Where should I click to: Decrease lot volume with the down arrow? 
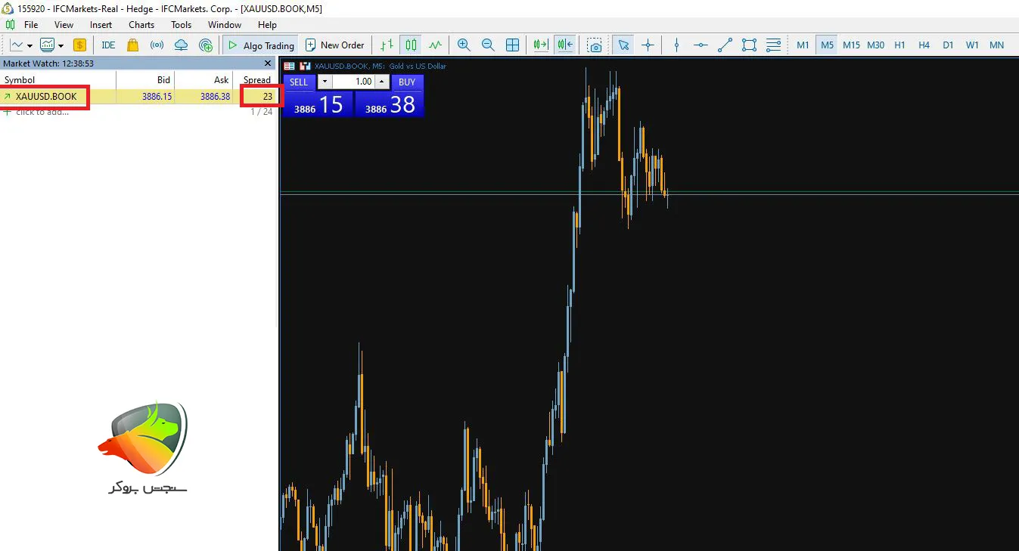click(x=325, y=82)
